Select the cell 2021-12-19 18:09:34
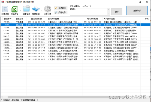151x102 pixels. coord(37,28)
